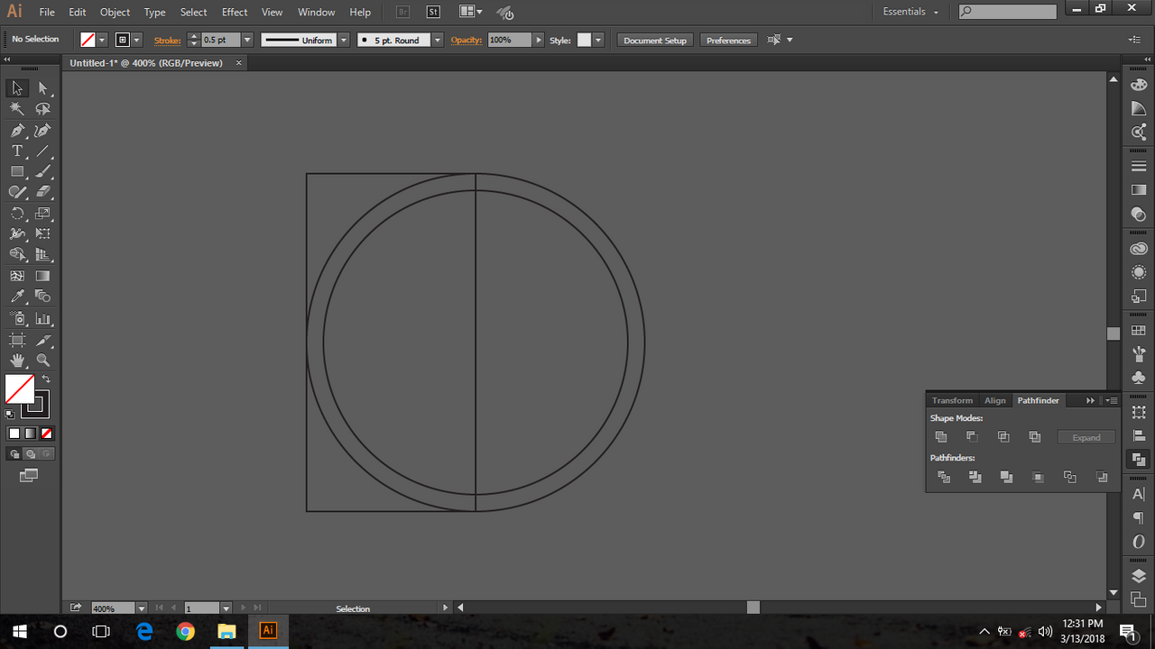Apply Trim pathfinder operation

[x=975, y=477]
